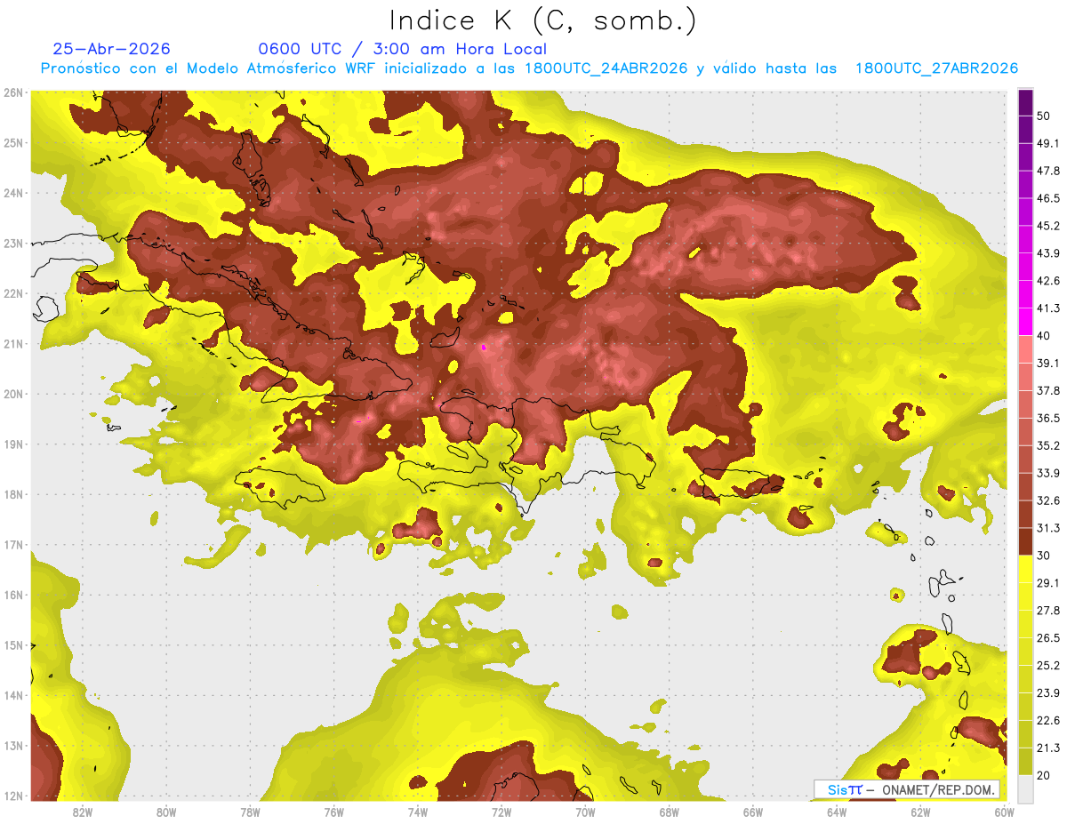1067x824 pixels.
Task: Click the 60W longitude axis label
Action: pos(1005,812)
